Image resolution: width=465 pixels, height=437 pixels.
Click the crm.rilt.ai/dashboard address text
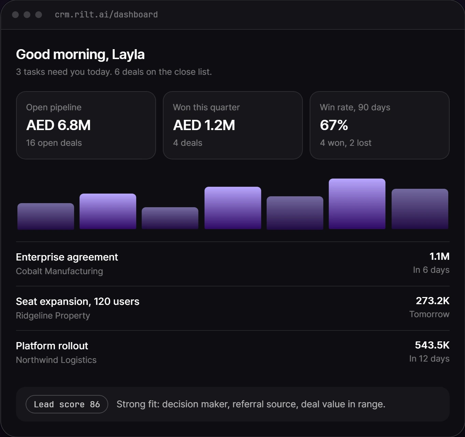tap(106, 15)
